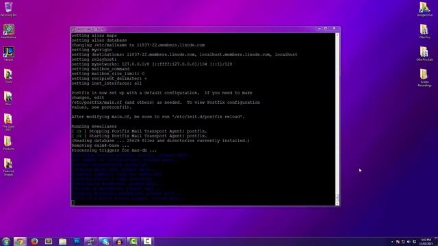This screenshot has height=246, width=438.
Task: Maximize the PuTTY window
Action: pyautogui.click(x=326, y=29)
